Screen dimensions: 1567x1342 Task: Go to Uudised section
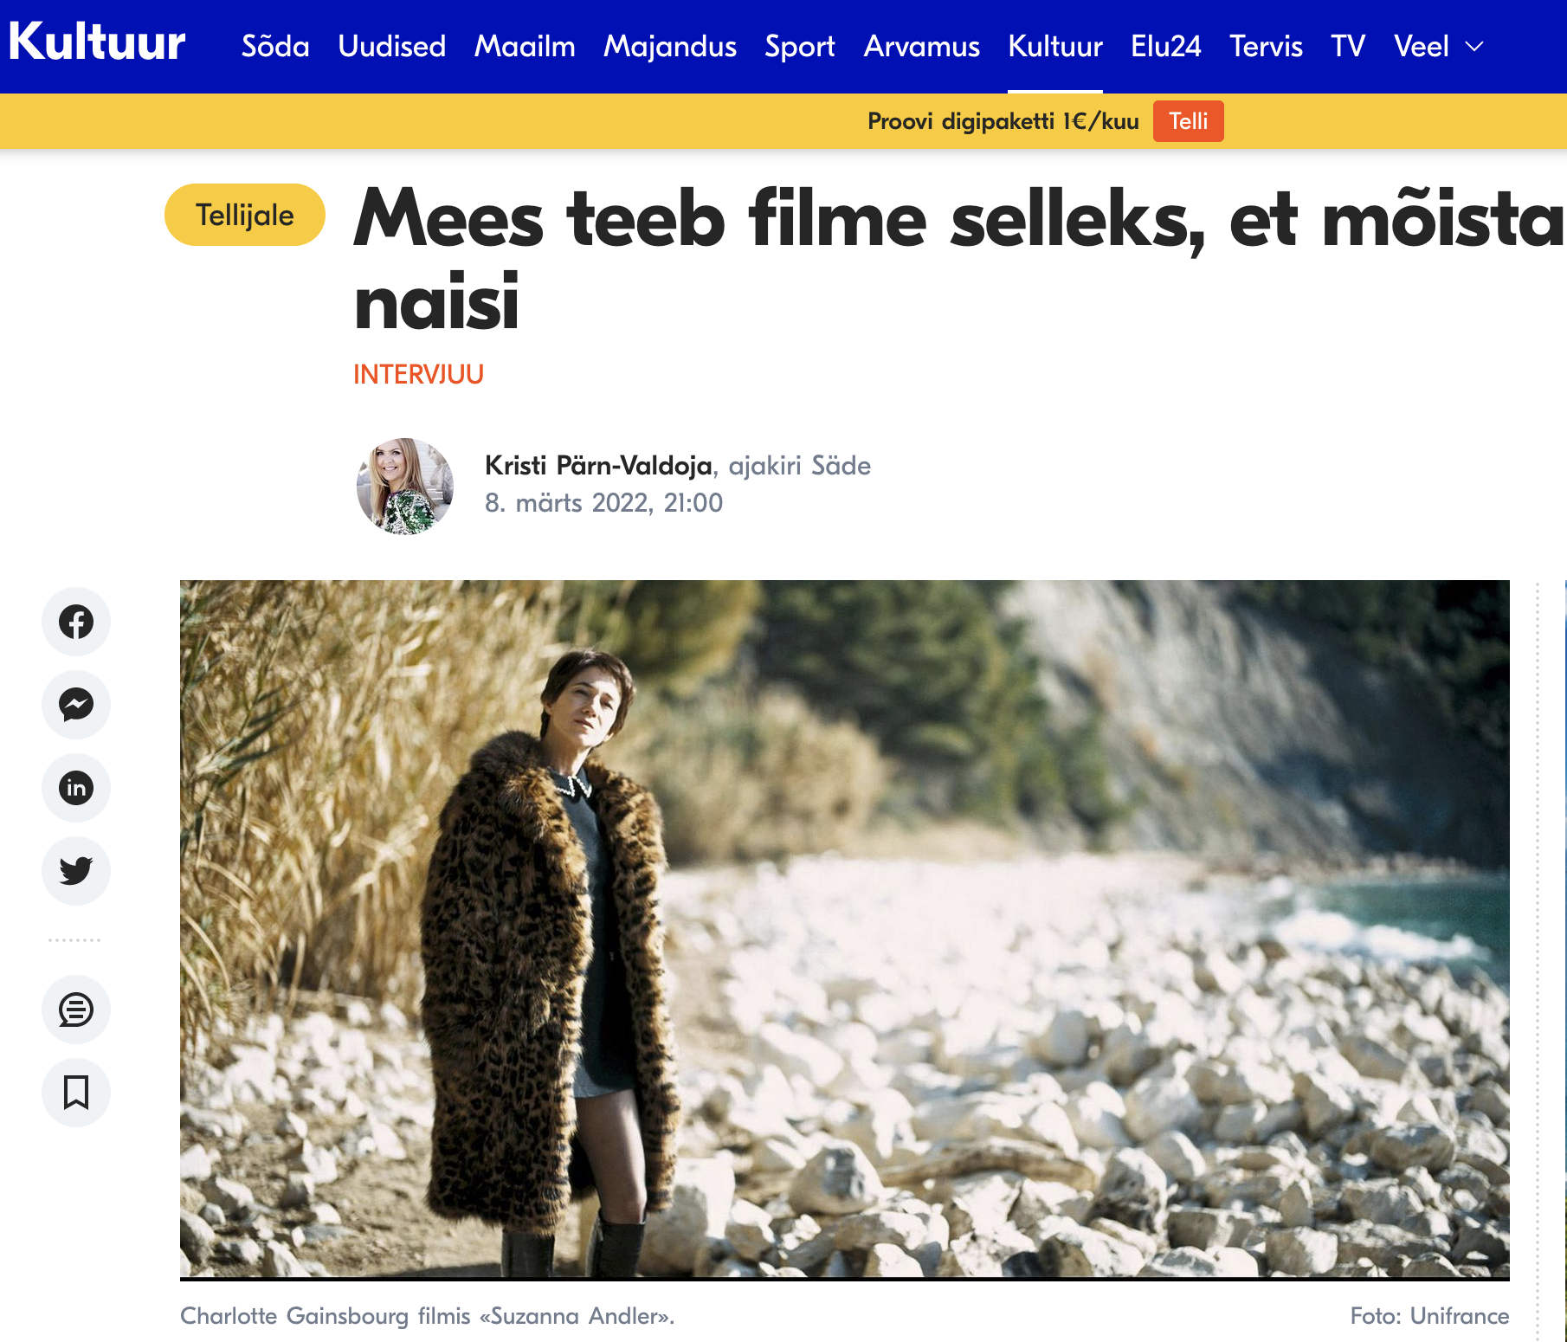coord(392,47)
